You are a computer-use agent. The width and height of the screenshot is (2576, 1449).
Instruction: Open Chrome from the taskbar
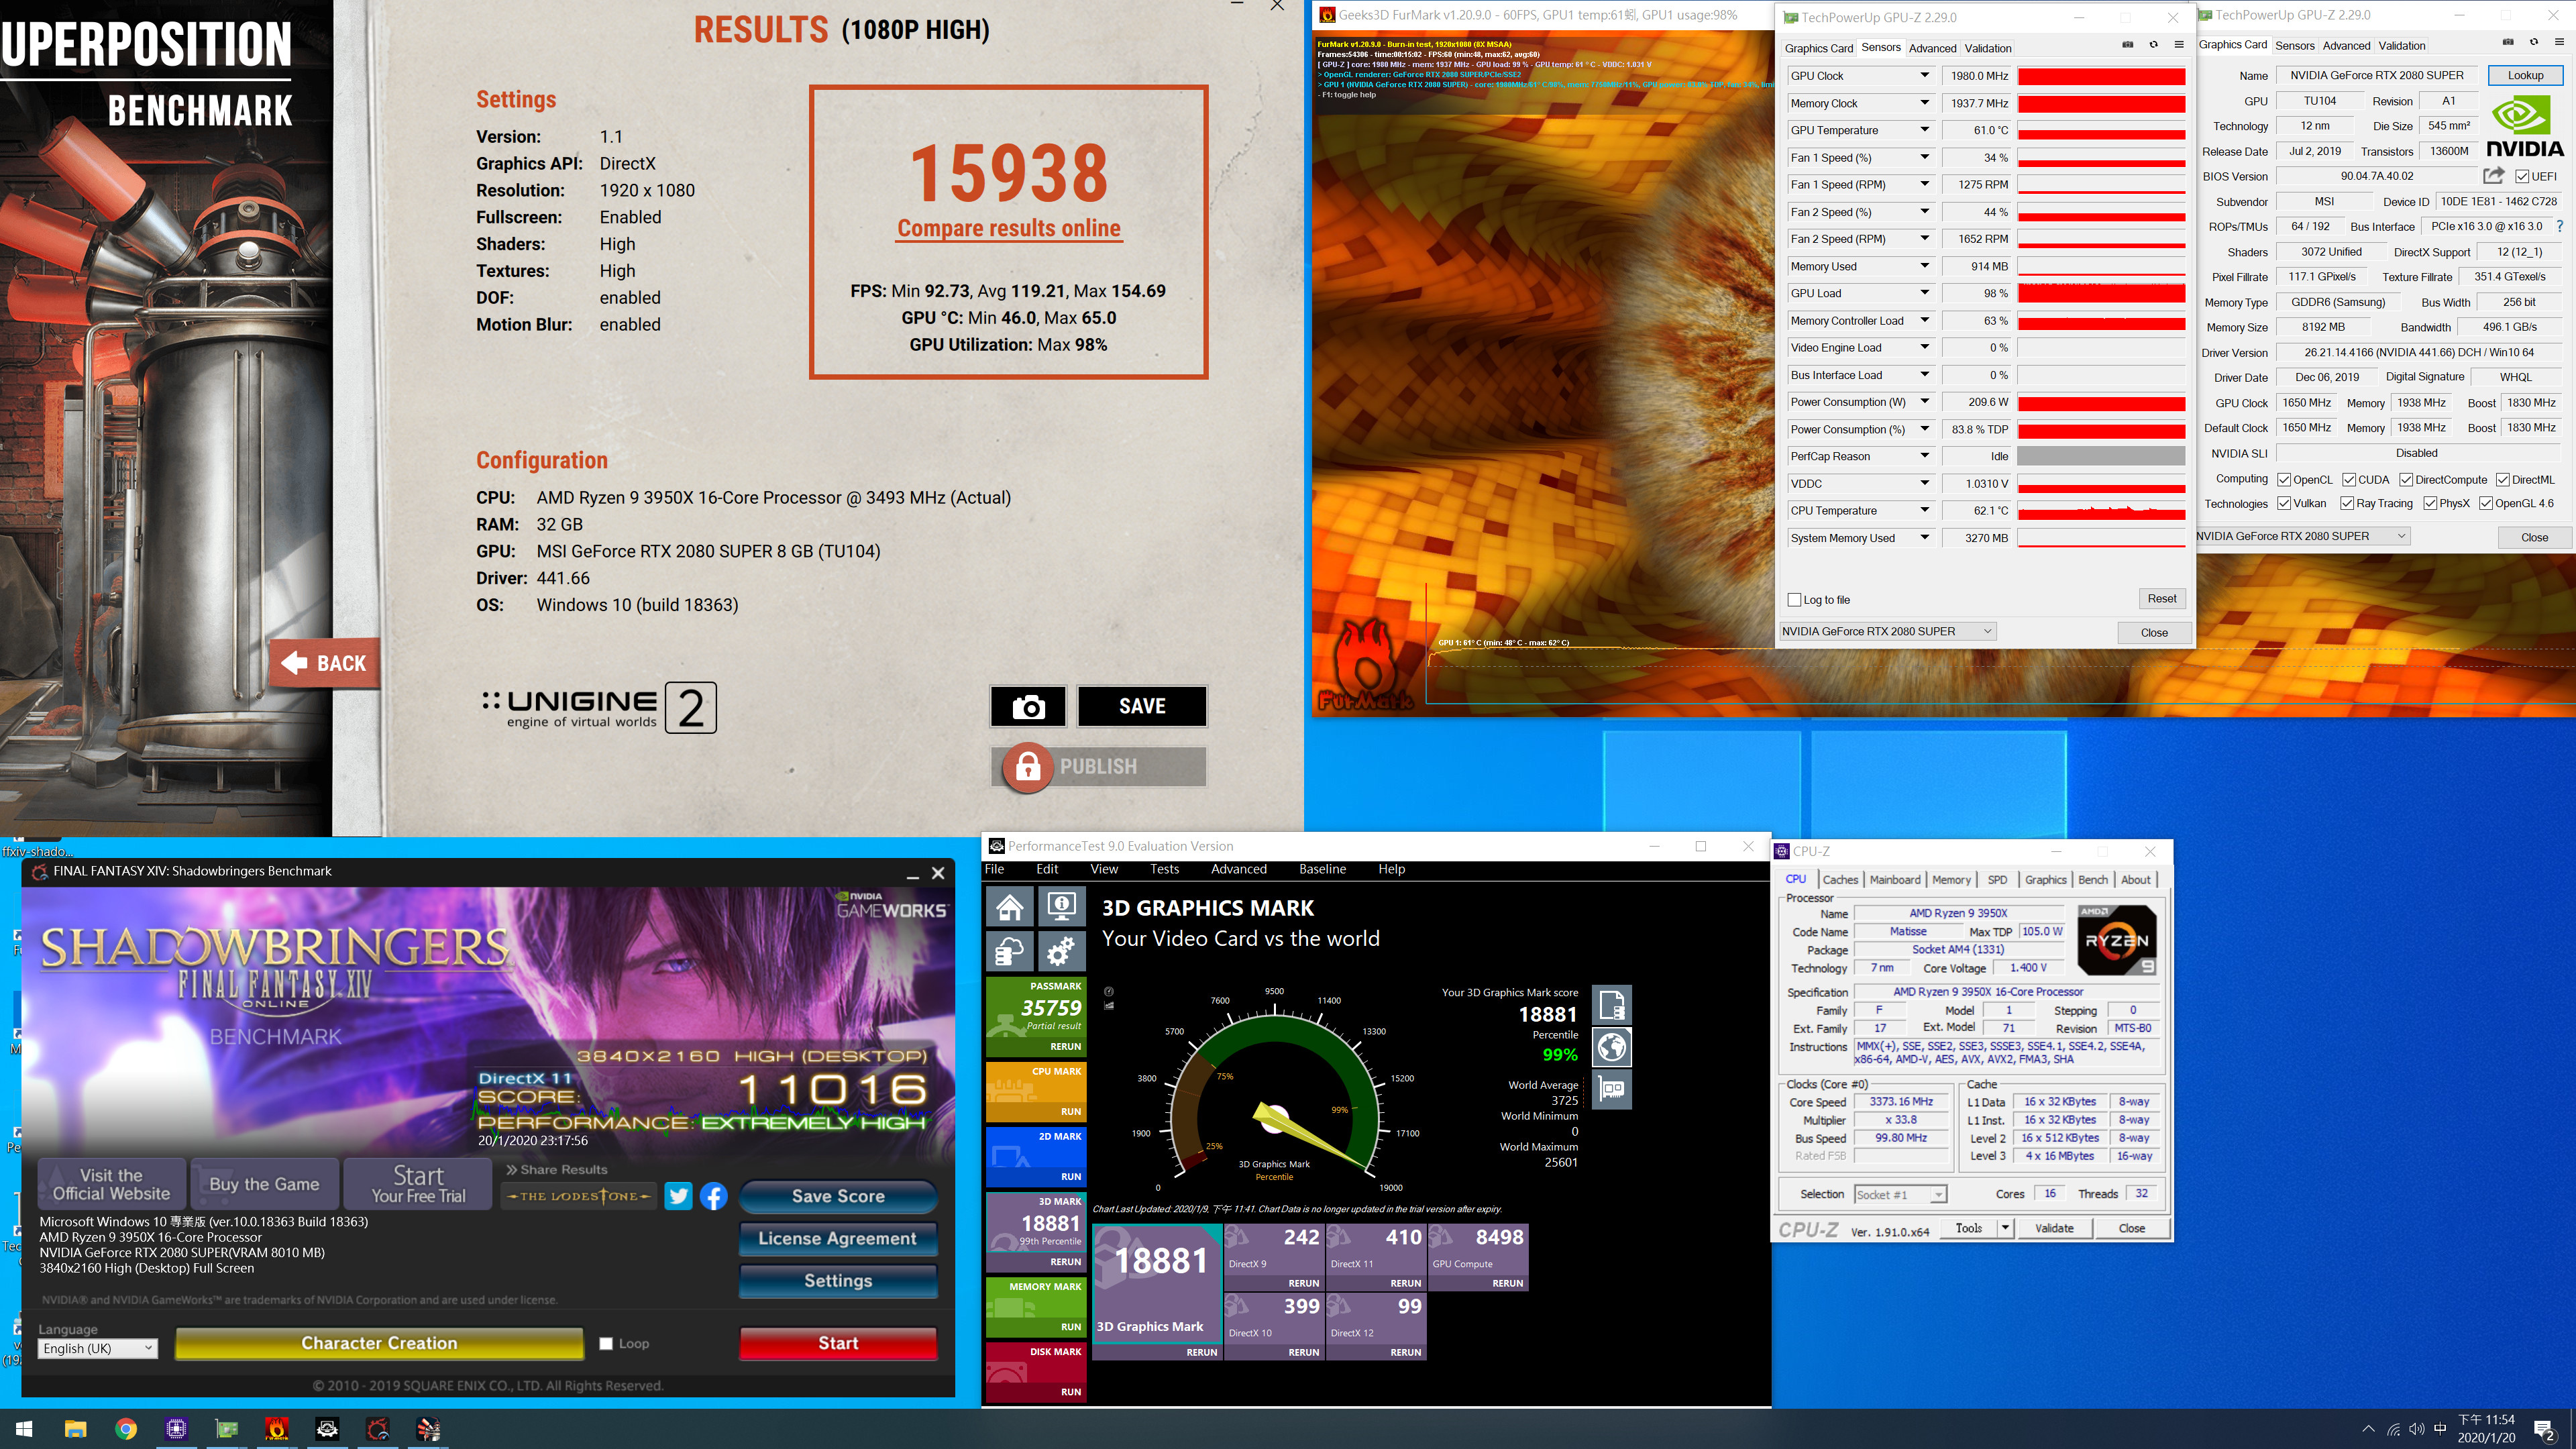click(x=126, y=1429)
